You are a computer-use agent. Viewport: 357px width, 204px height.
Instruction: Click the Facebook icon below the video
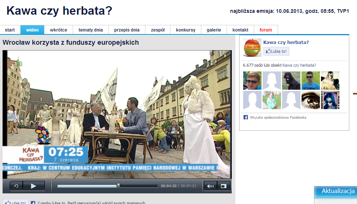33,203
